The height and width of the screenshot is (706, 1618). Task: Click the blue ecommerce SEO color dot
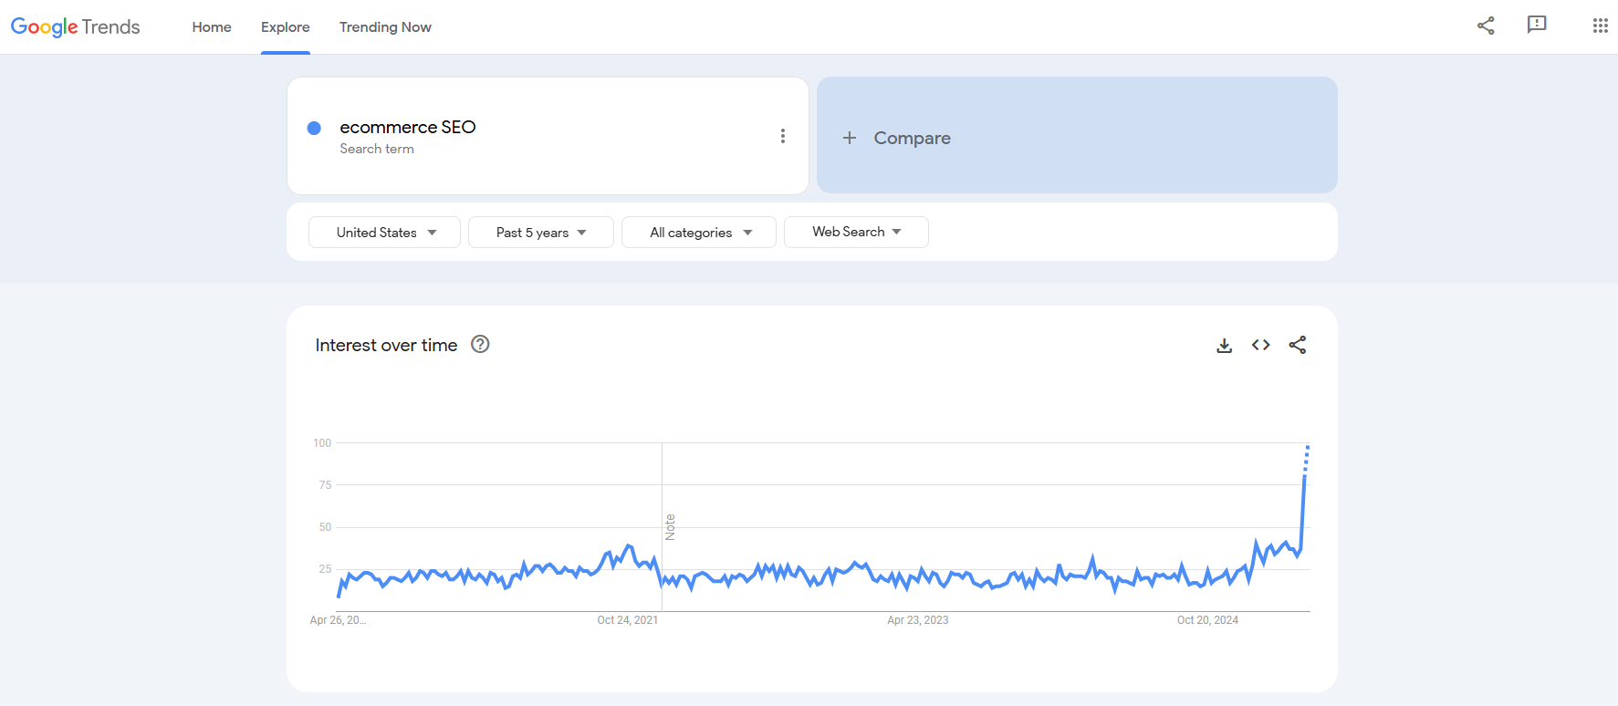[x=314, y=128]
